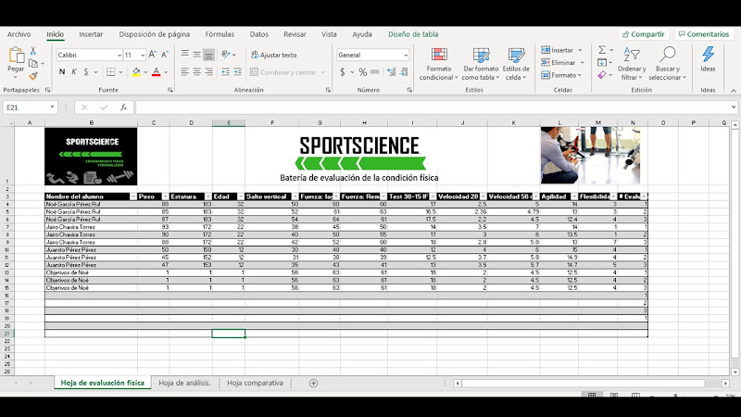The height and width of the screenshot is (417, 741).
Task: Click the cell name box E21
Action: 30,107
